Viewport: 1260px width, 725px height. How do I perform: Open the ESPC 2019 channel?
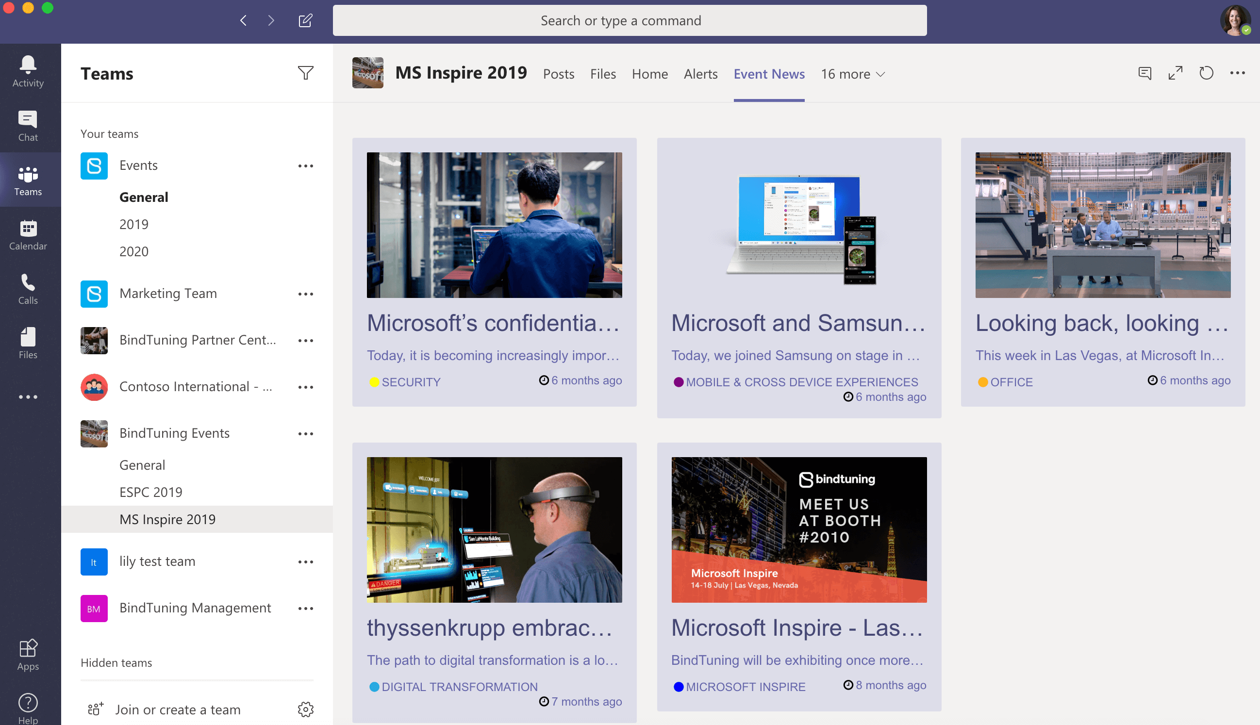pos(150,492)
